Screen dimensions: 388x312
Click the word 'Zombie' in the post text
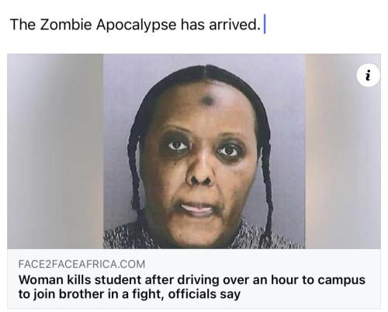coord(66,25)
